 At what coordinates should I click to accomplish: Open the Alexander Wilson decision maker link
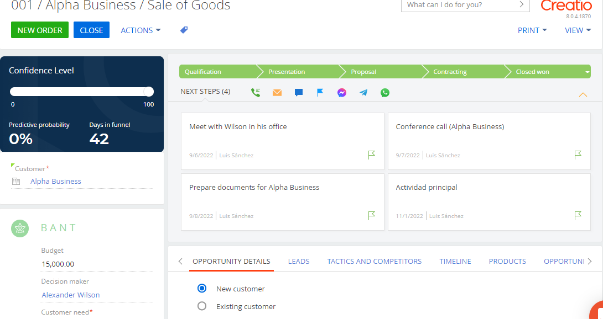[71, 295]
